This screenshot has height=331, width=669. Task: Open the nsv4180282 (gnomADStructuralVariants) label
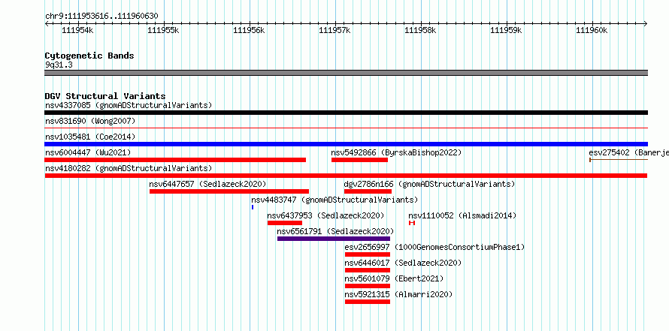129,168
